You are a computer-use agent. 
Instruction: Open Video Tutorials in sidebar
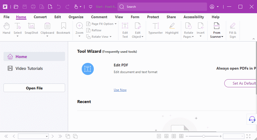pos(34,69)
